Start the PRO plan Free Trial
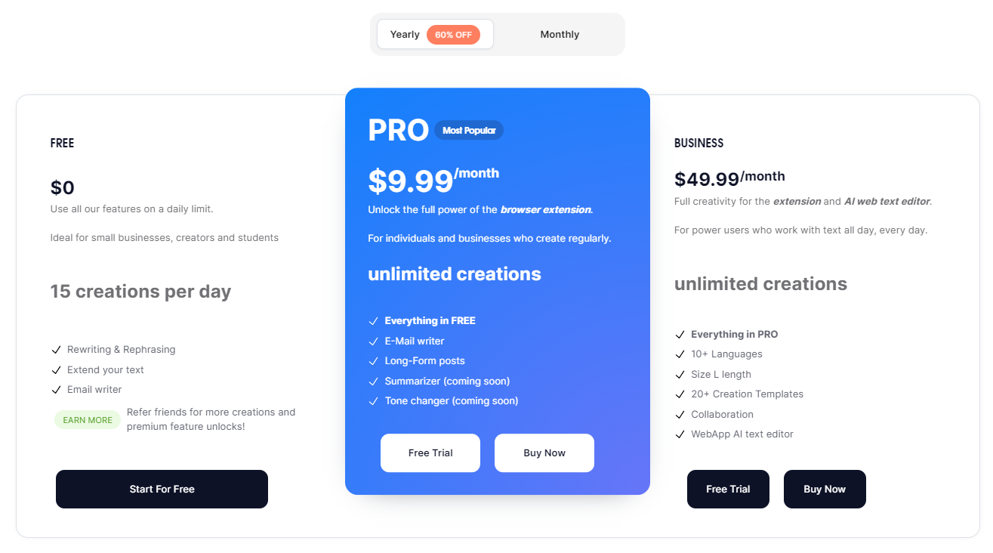 (x=430, y=453)
